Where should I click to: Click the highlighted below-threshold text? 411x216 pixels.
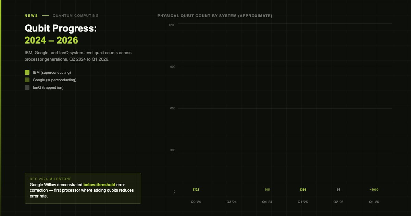coord(99,185)
